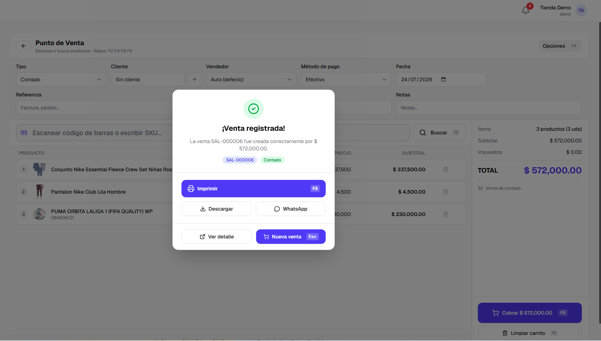Expand the Tipo Contado dropdown
This screenshot has width=601, height=341.
(61, 79)
